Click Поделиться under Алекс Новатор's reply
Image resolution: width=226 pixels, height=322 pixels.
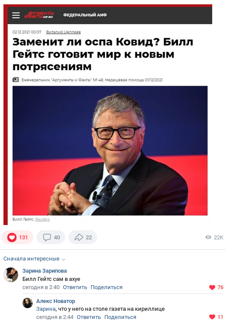click(x=120, y=317)
